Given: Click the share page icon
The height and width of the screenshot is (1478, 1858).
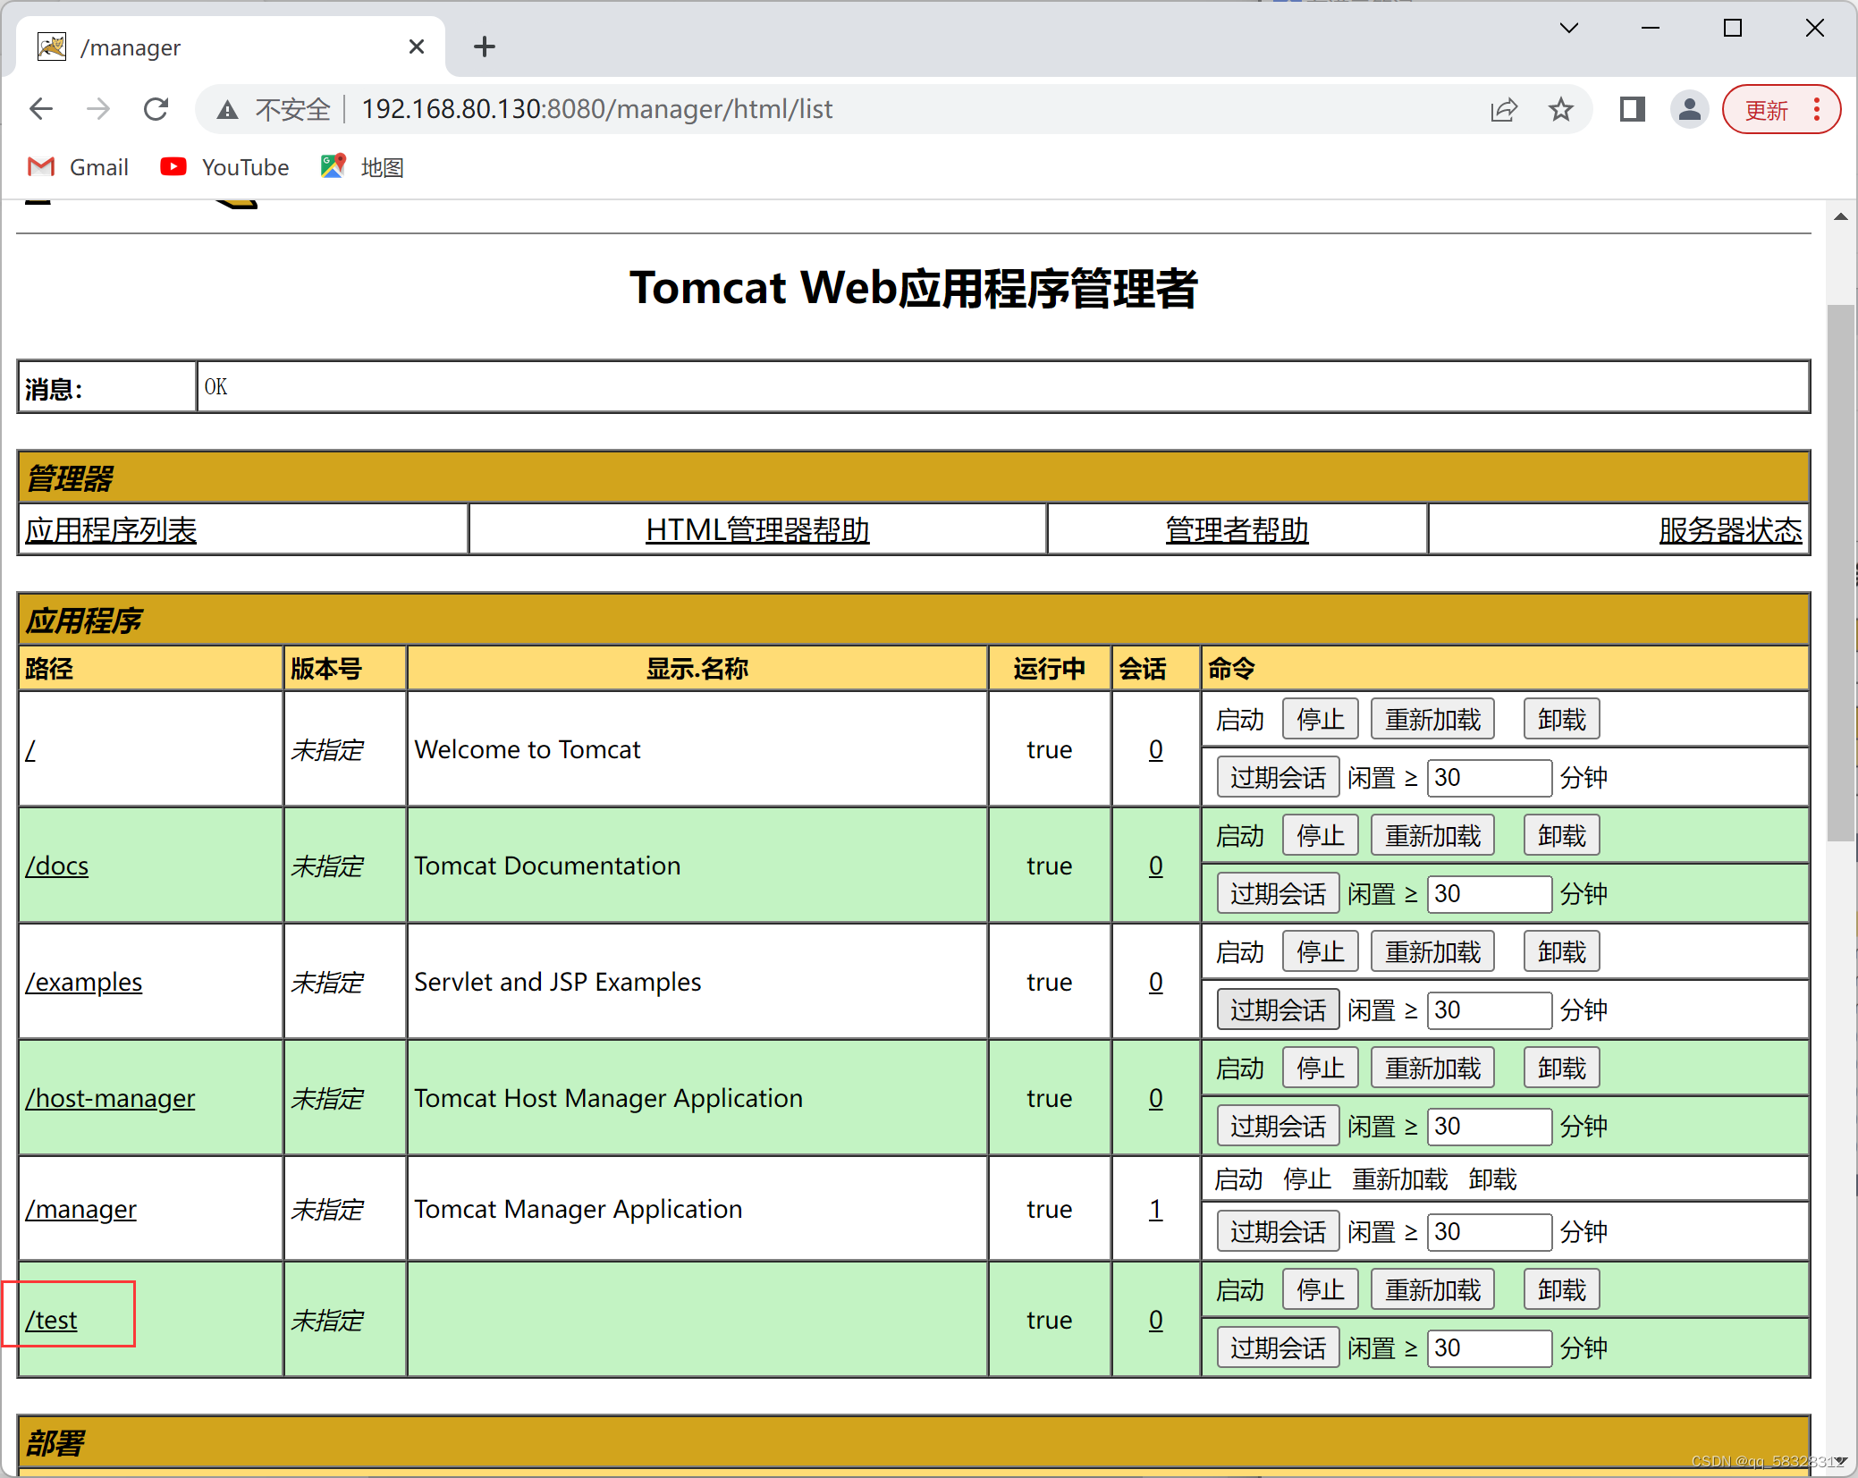Looking at the screenshot, I should tap(1503, 109).
